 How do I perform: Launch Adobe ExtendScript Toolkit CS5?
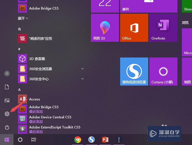tap(51, 129)
